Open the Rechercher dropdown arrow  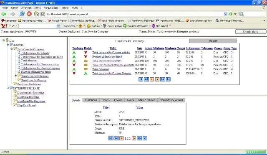point(77,26)
